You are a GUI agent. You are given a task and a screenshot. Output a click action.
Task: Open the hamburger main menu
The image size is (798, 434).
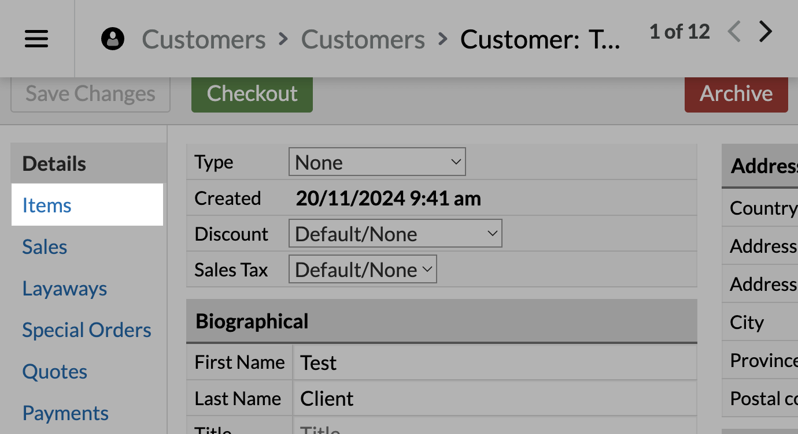coord(36,39)
